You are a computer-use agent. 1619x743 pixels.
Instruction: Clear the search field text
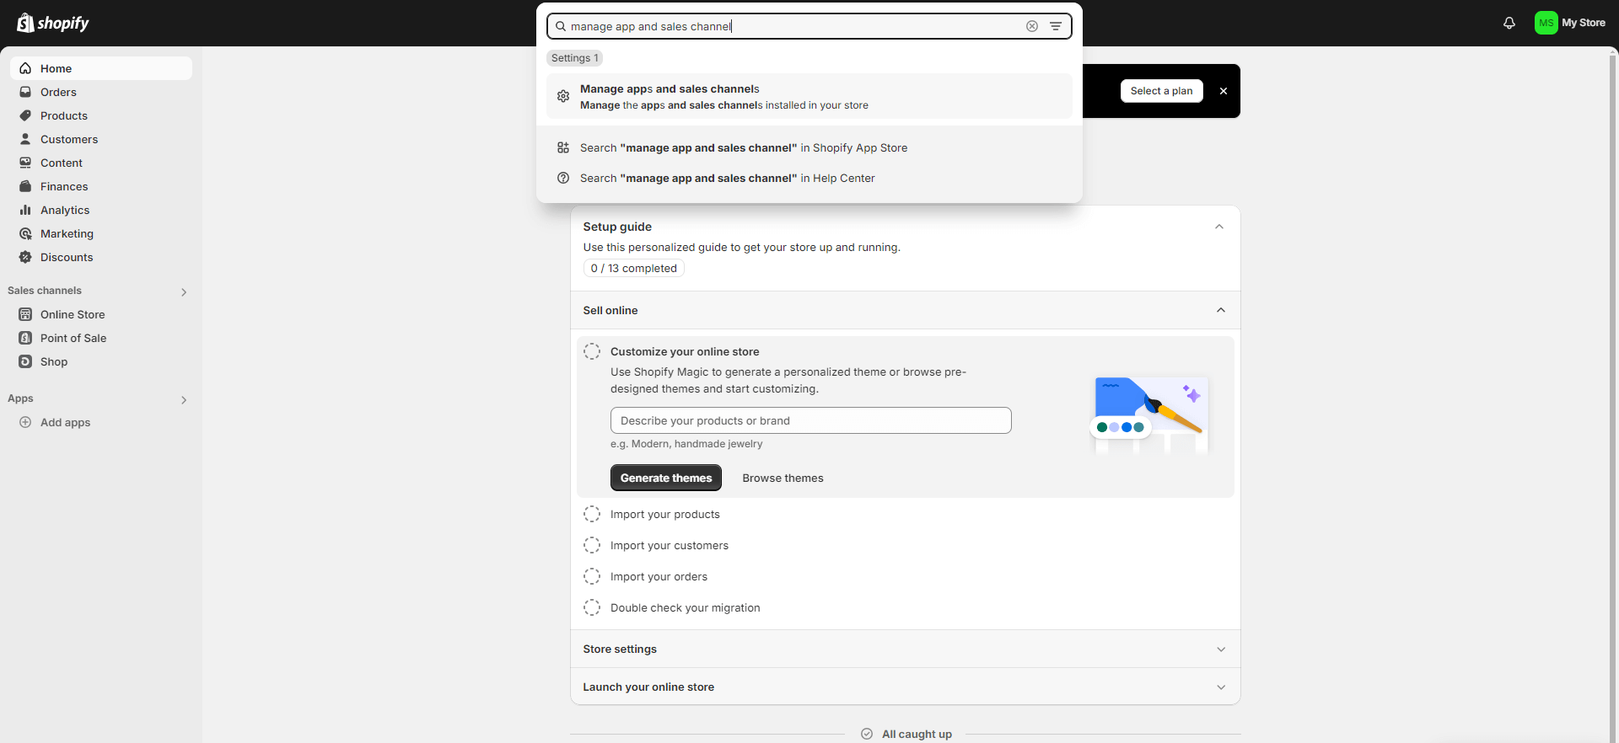pyautogui.click(x=1032, y=26)
